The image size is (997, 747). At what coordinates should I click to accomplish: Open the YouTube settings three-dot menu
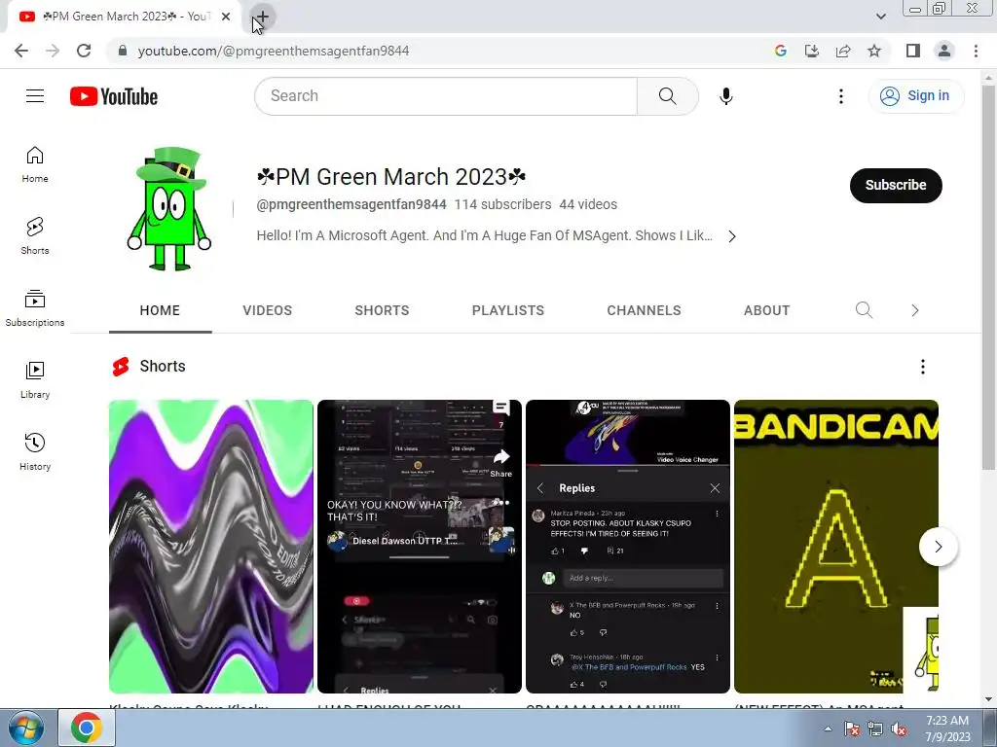point(840,96)
